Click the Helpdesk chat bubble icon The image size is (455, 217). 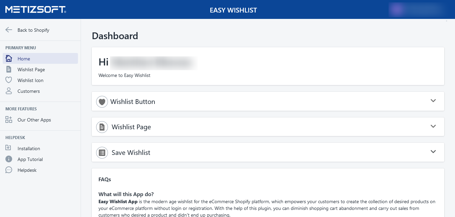click(9, 170)
